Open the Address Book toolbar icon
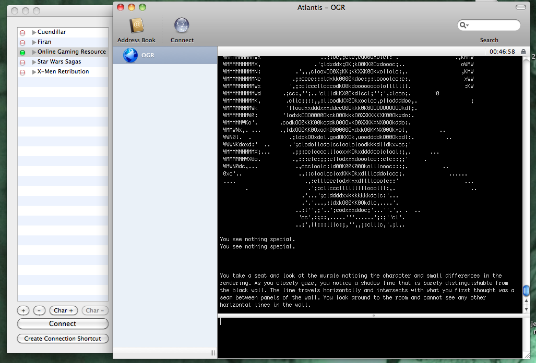This screenshot has width=536, height=363. coord(136,25)
